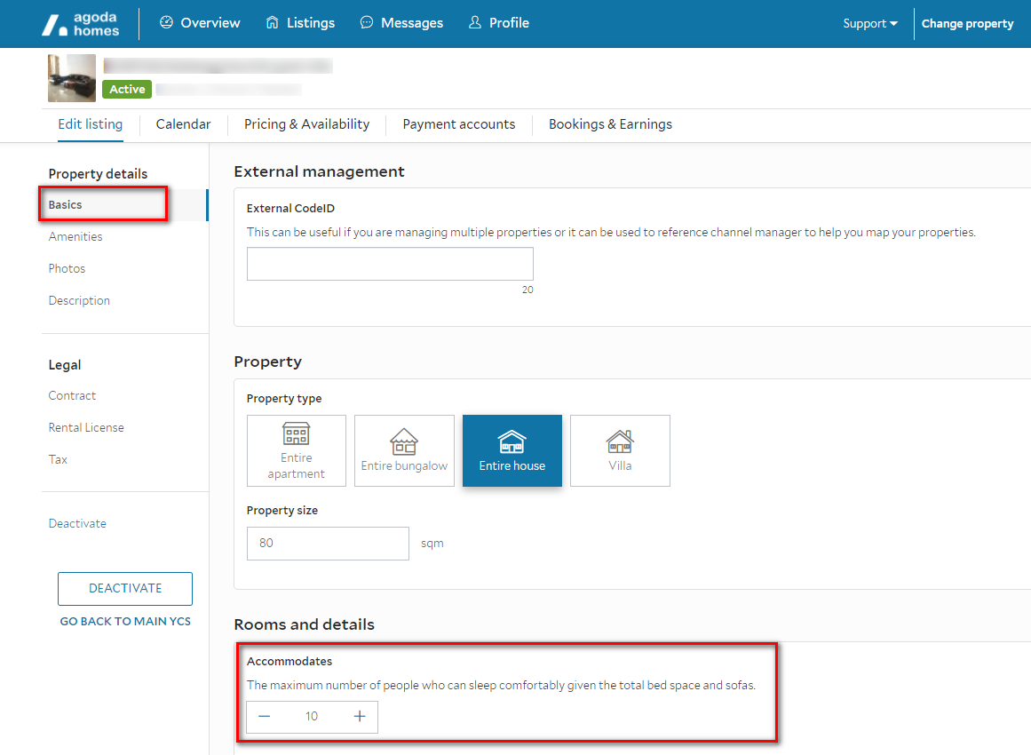
Task: Open the Pricing & Availability tab
Action: click(306, 124)
